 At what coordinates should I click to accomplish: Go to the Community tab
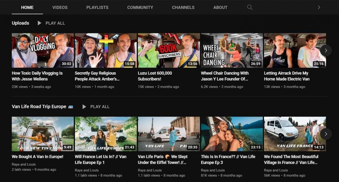140,7
